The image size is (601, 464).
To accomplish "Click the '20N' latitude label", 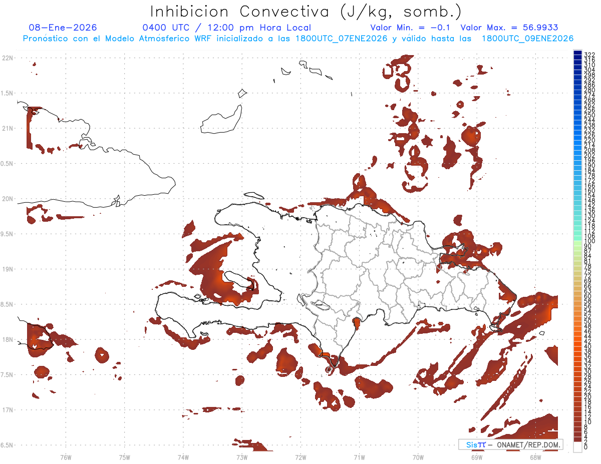I will tap(8, 199).
